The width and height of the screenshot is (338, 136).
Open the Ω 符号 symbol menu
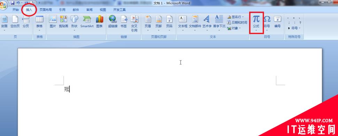[267, 23]
